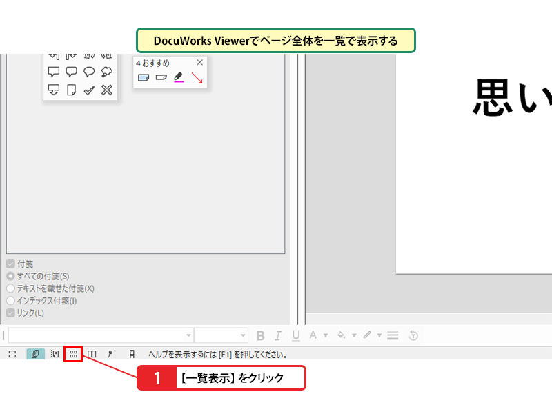Viewport: 552px width, 414px height.
Task: Expand the font color dropdown arrow
Action: tap(326, 335)
